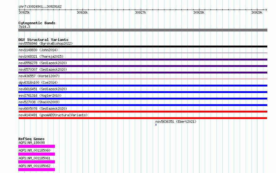Open the AQP1|NM_001185062 transcript label
The height and width of the screenshot is (173, 276).
point(34,166)
